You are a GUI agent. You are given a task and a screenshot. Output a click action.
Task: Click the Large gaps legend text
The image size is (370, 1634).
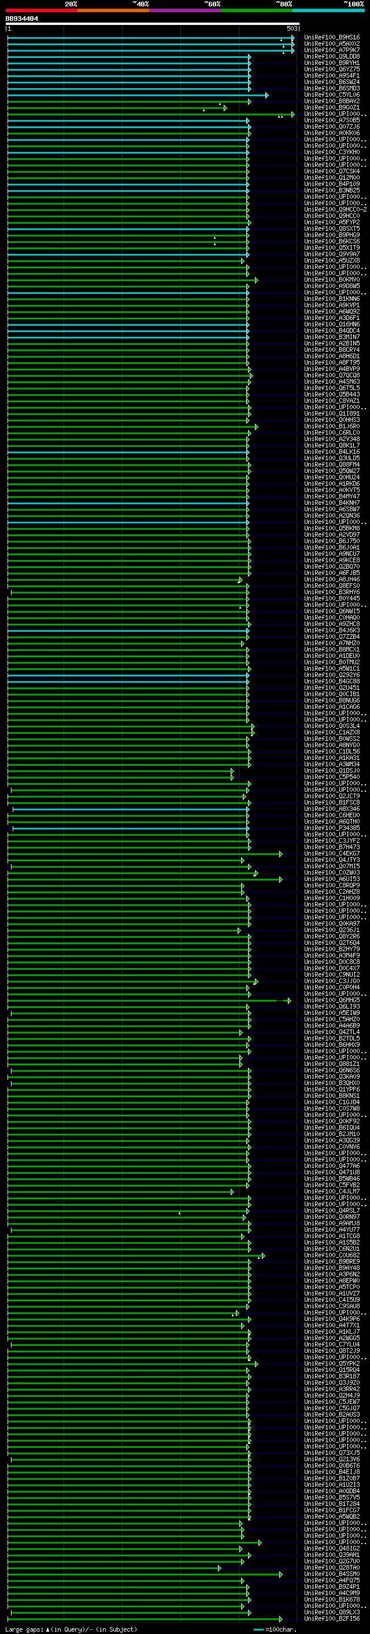pos(71,1629)
